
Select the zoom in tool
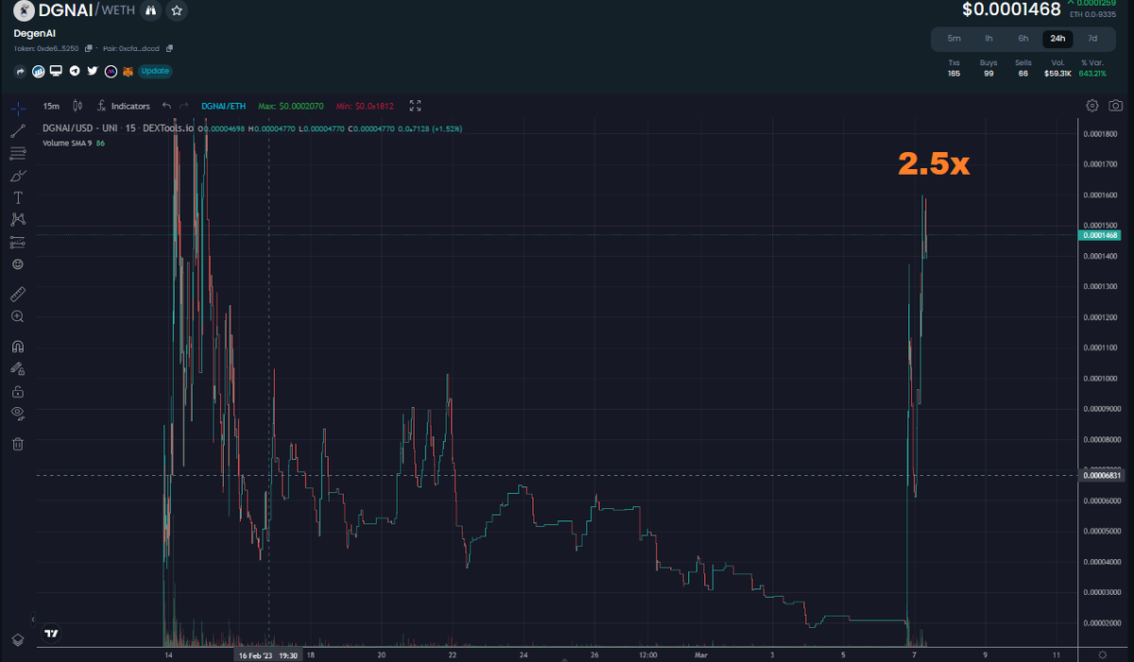click(17, 316)
